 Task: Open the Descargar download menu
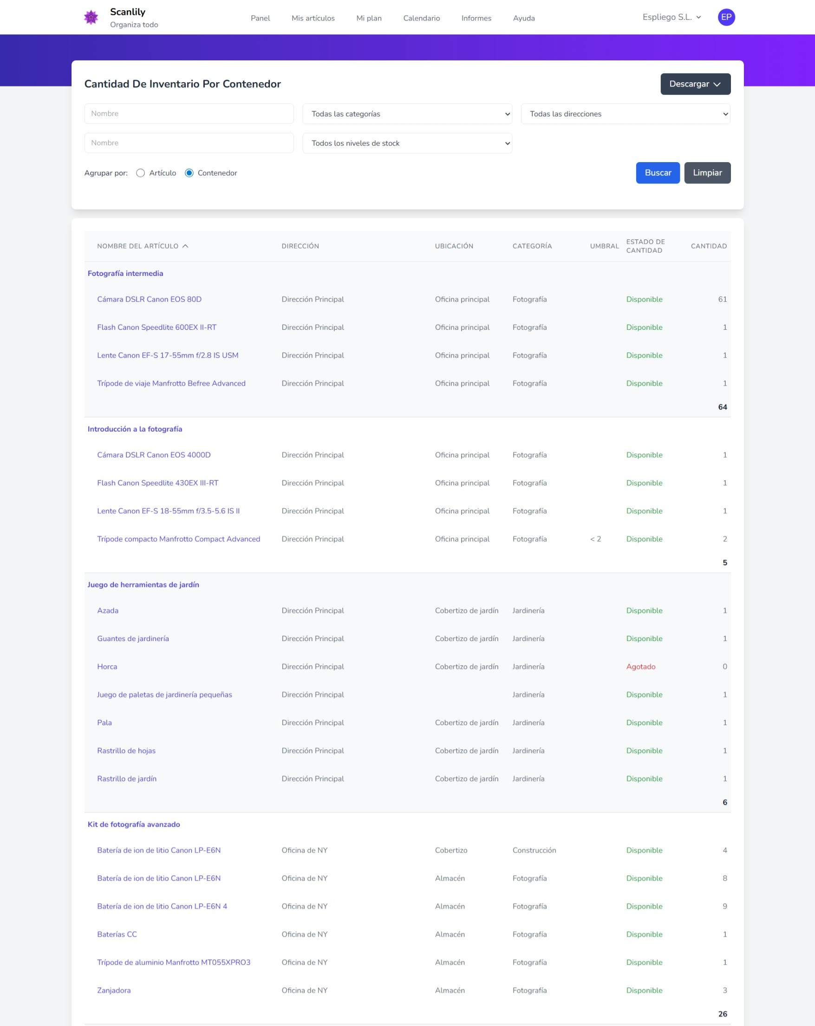(695, 84)
